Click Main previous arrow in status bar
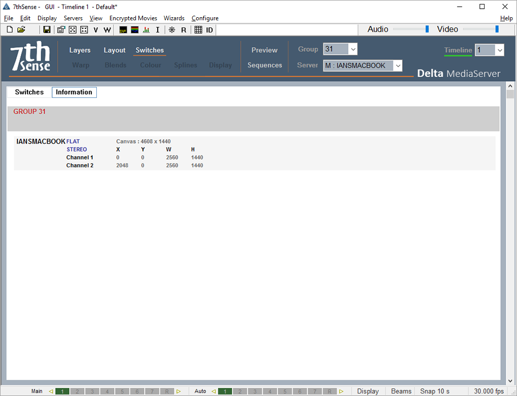This screenshot has width=517, height=396. pyautogui.click(x=51, y=391)
